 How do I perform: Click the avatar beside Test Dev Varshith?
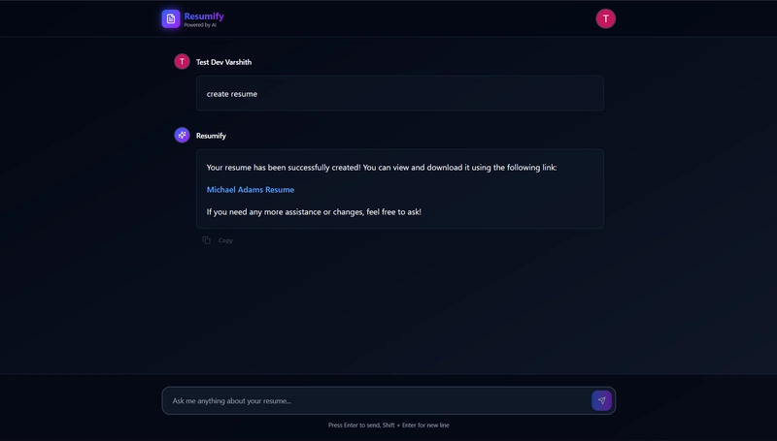click(x=182, y=62)
